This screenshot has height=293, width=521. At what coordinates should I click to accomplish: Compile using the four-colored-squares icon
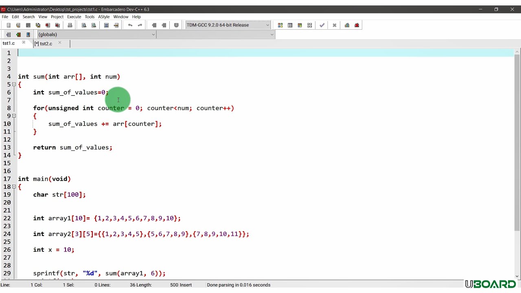pyautogui.click(x=280, y=25)
